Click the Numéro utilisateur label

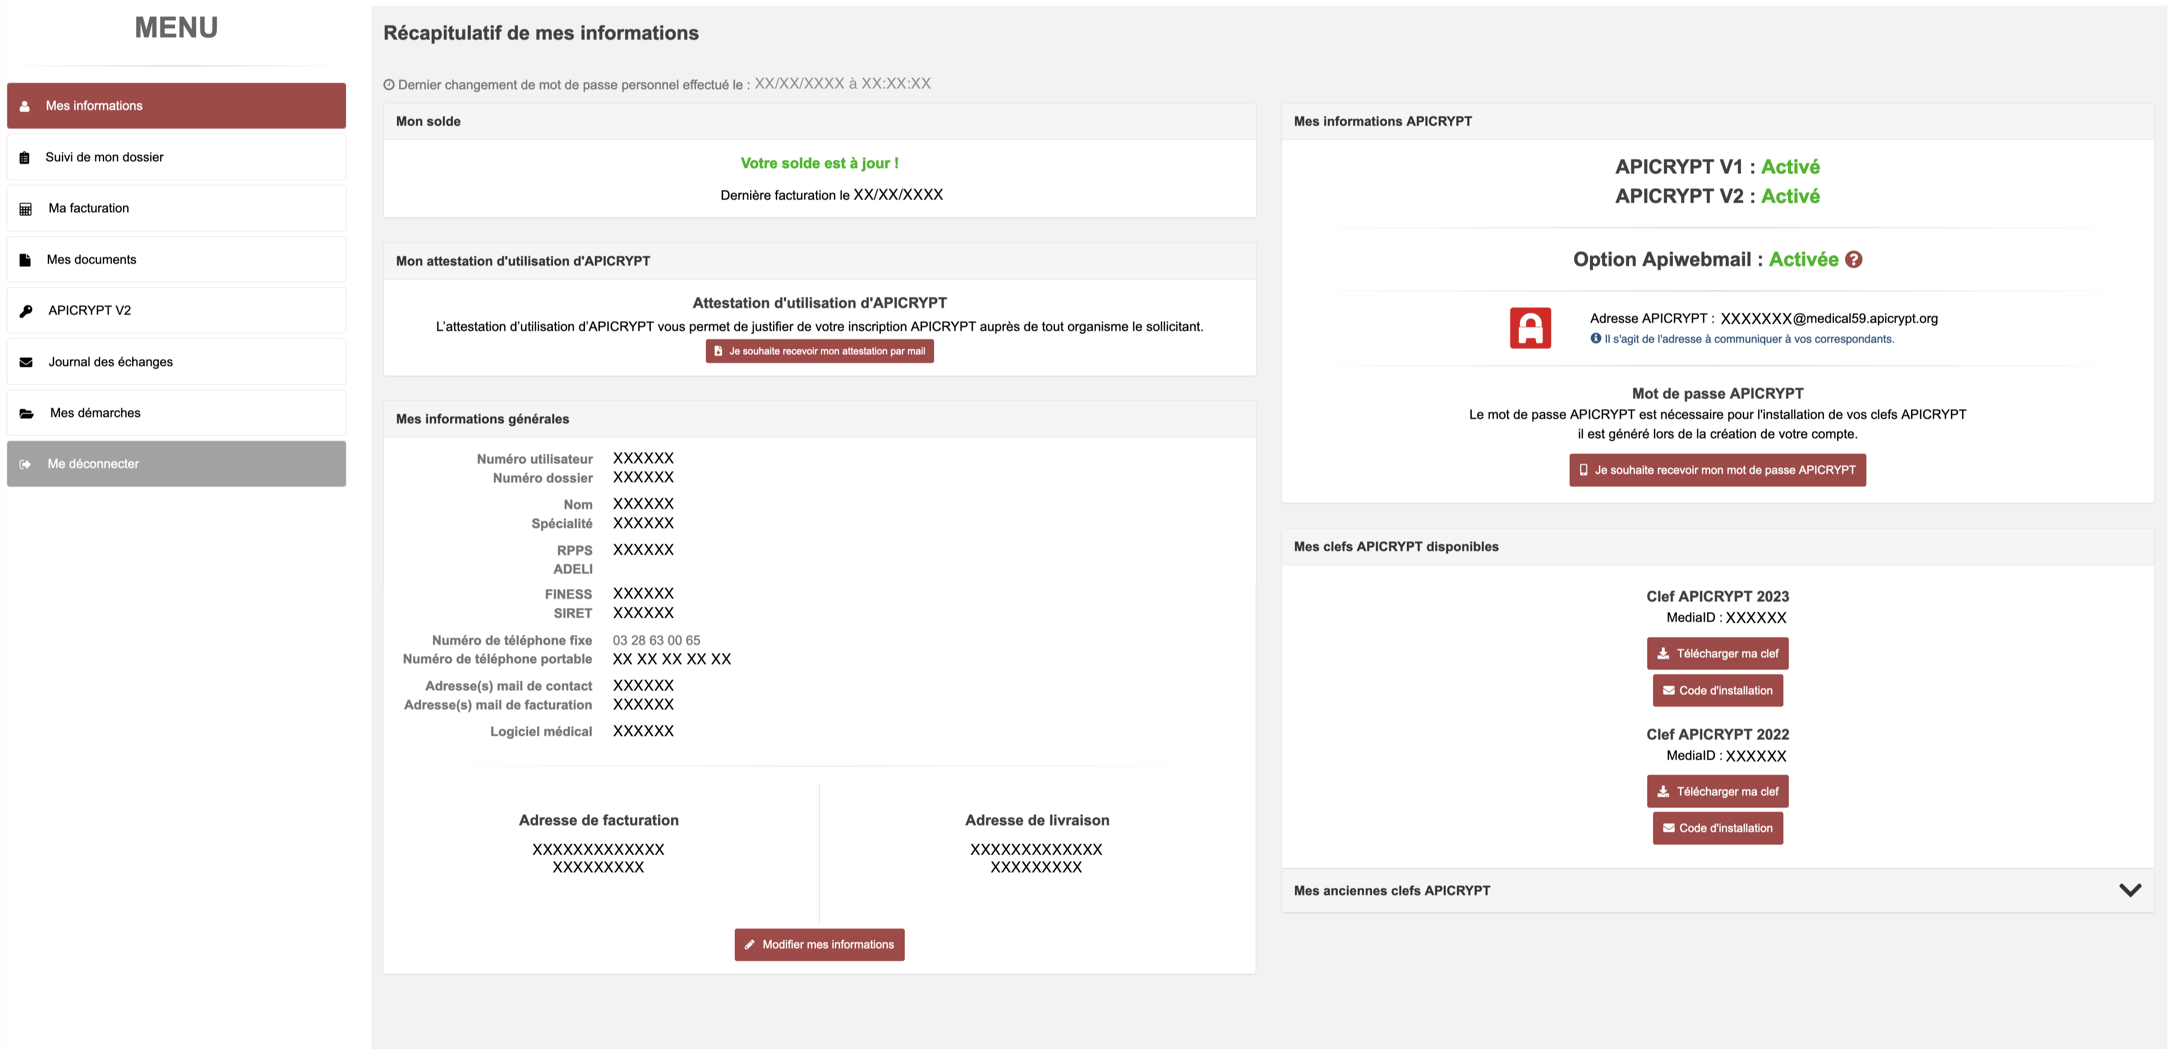tap(534, 459)
